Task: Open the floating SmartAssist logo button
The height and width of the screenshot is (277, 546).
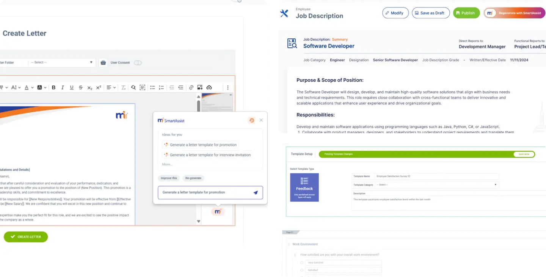Action: (x=218, y=211)
